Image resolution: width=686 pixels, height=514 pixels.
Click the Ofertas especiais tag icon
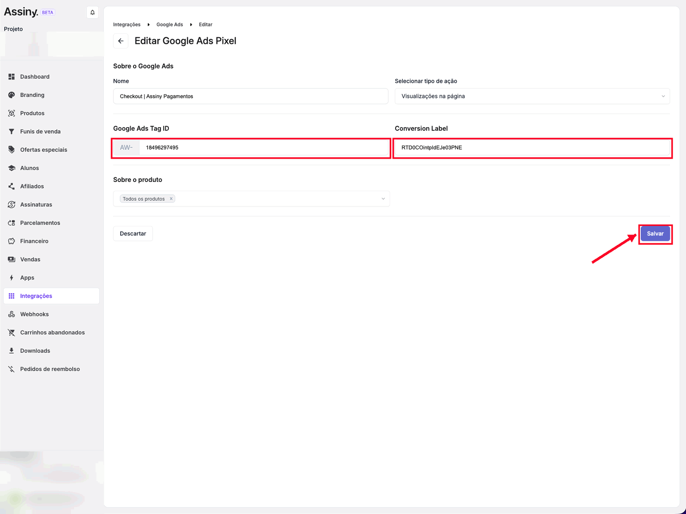click(11, 150)
